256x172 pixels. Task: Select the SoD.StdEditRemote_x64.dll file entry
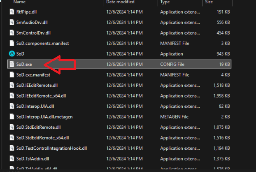42,137
